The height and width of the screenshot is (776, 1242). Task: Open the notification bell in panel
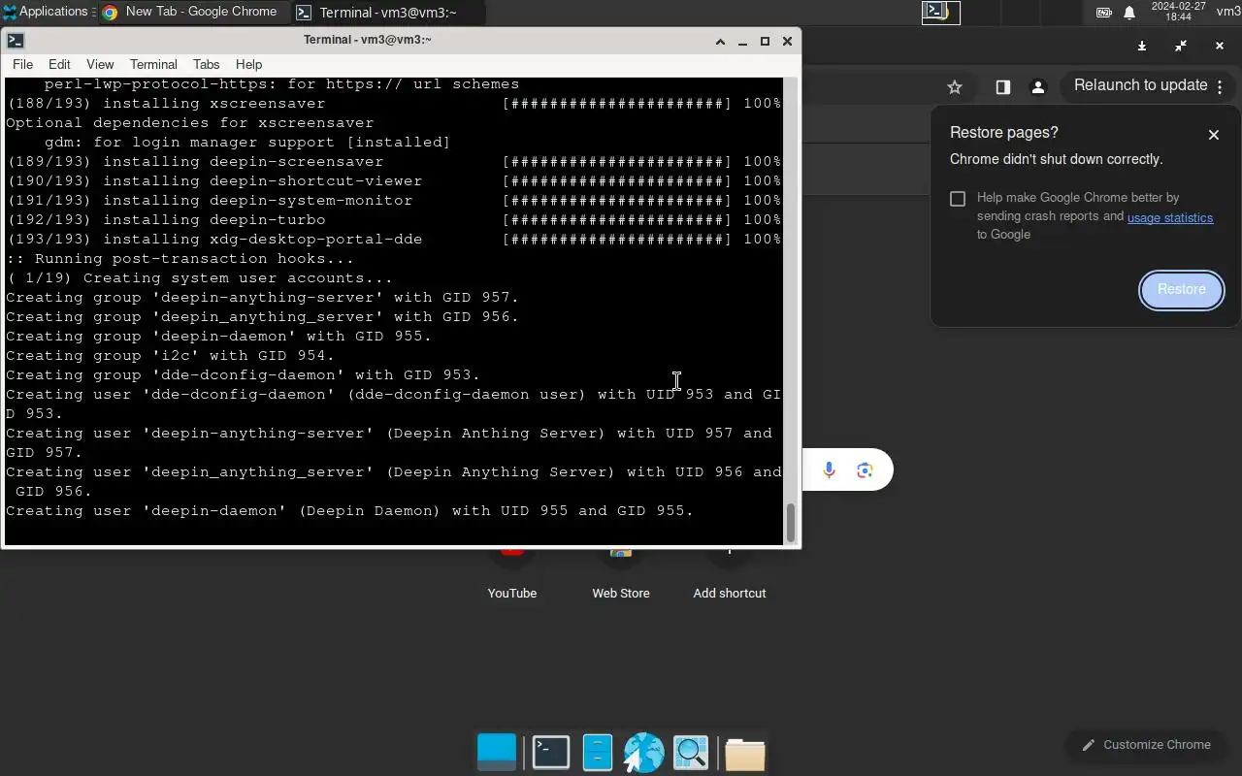pos(1129,12)
